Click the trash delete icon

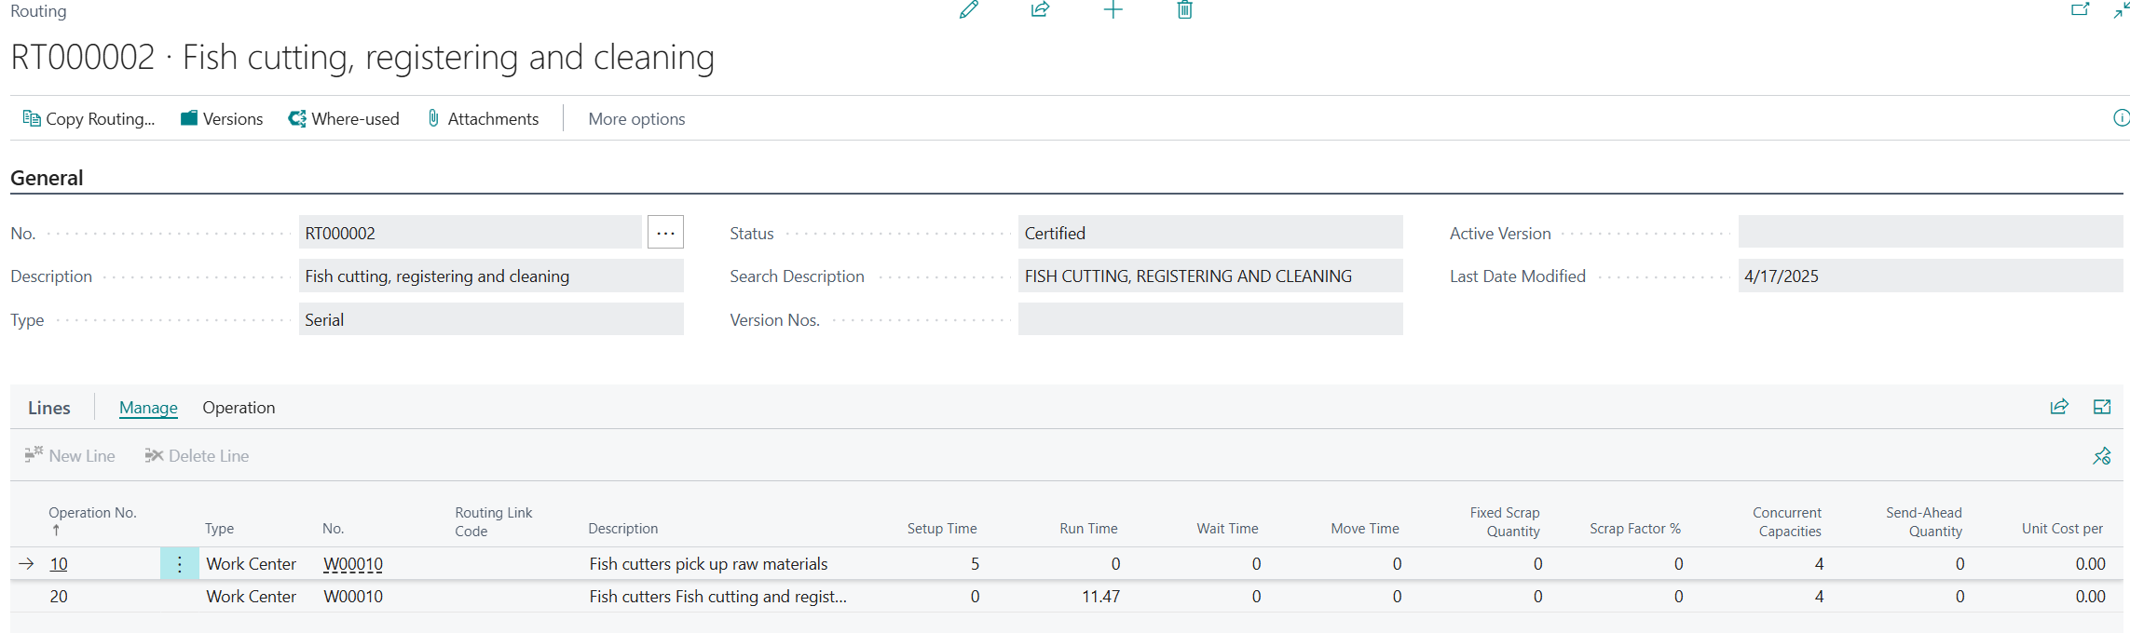click(x=1184, y=10)
